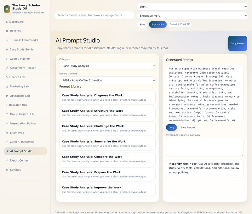Click the Research Hub magnifier icon
252x214 pixels.
7,105
